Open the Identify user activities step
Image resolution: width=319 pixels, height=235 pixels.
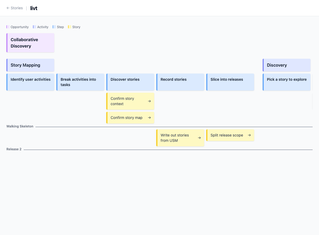click(x=30, y=82)
